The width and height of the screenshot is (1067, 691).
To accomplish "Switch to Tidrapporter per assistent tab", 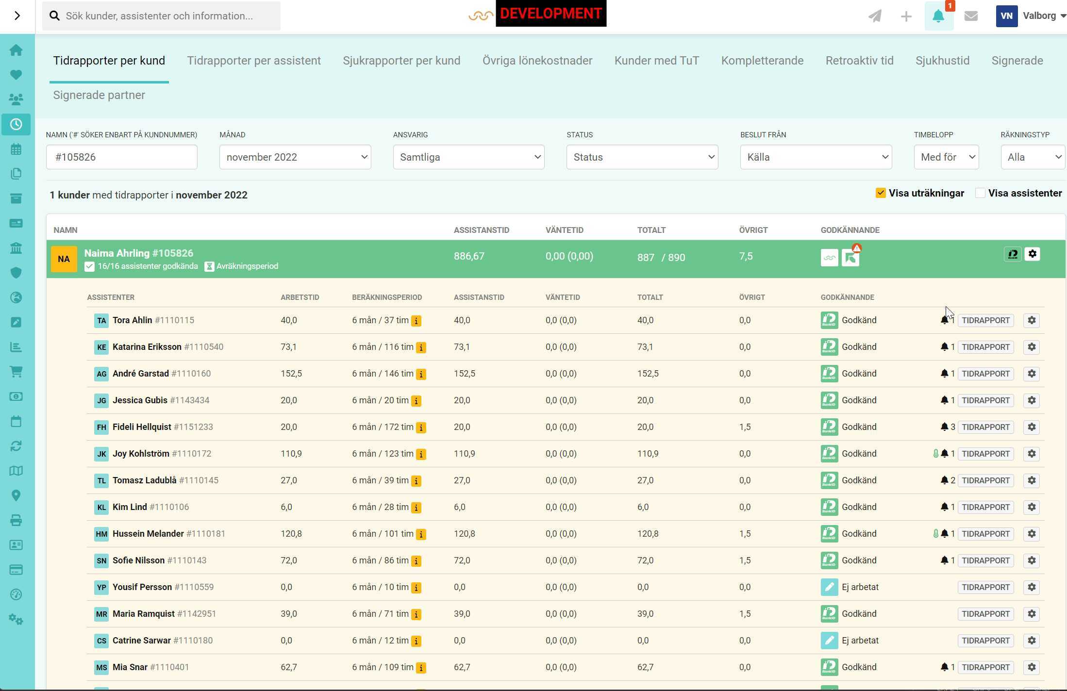I will pos(253,61).
